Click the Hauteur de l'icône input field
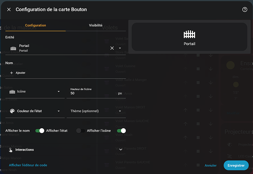Image resolution: width=253 pixels, height=174 pixels. coord(92,94)
